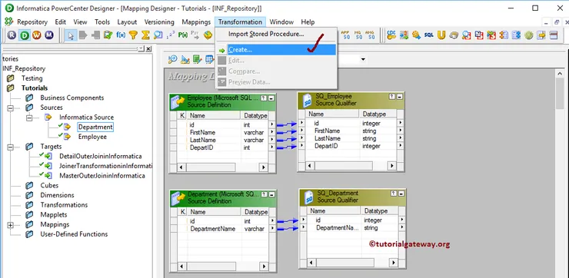Screen dimensions: 569x278
Task: Close the navigator pane with X
Action: [x=148, y=48]
